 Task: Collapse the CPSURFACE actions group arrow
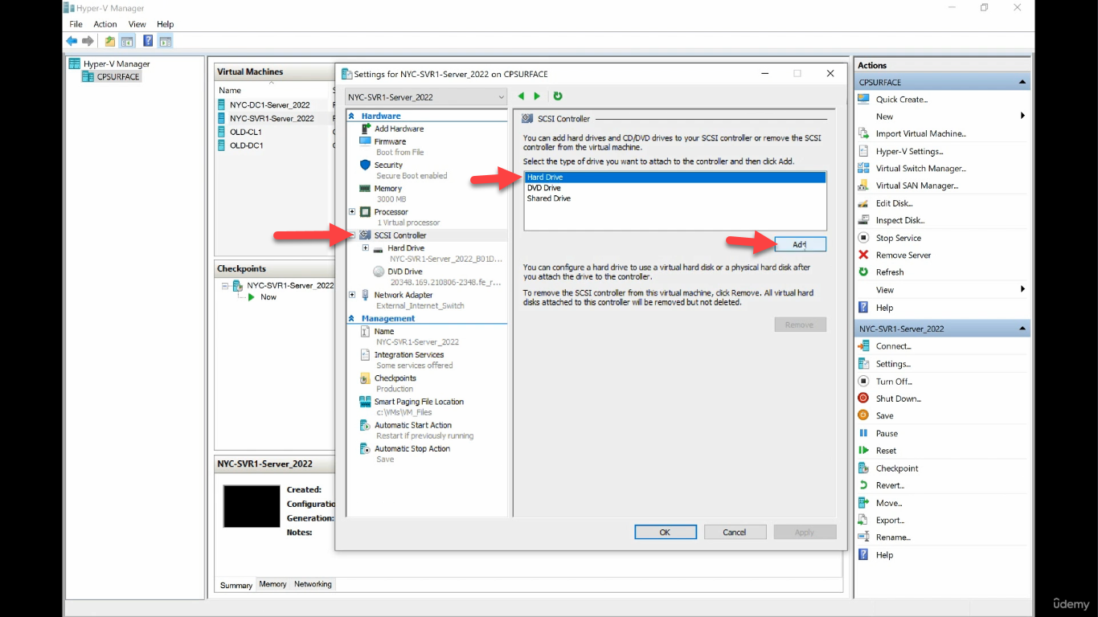tap(1022, 82)
